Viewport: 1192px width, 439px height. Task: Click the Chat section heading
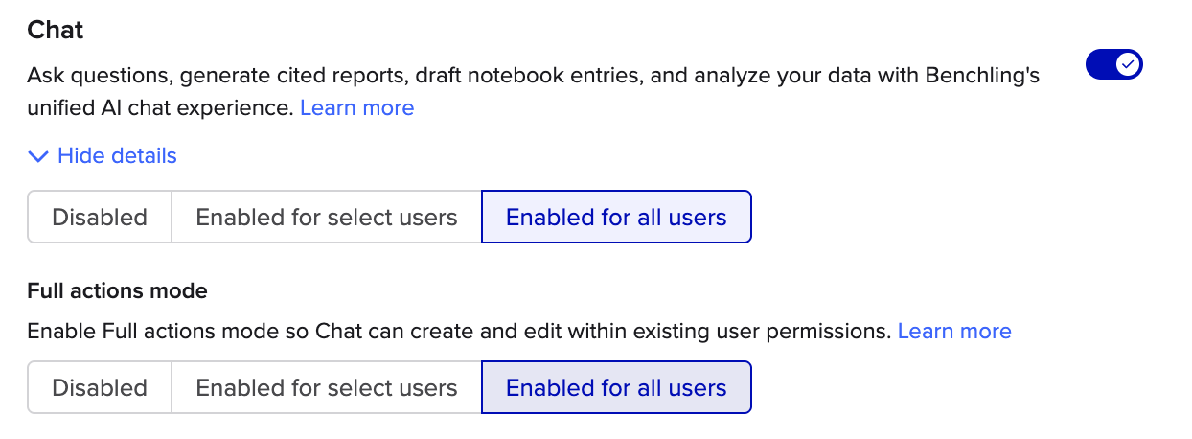click(56, 30)
